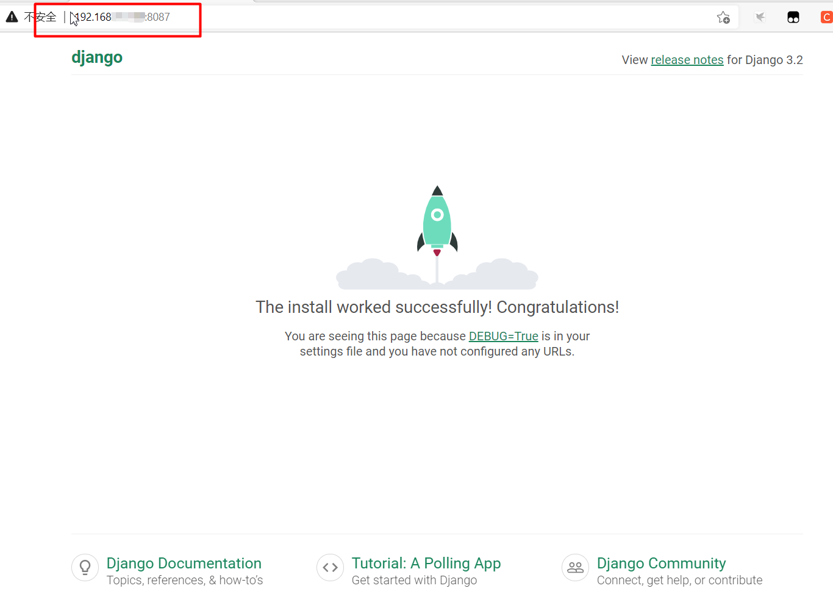
Task: Click the orange C extension icon
Action: [827, 17]
